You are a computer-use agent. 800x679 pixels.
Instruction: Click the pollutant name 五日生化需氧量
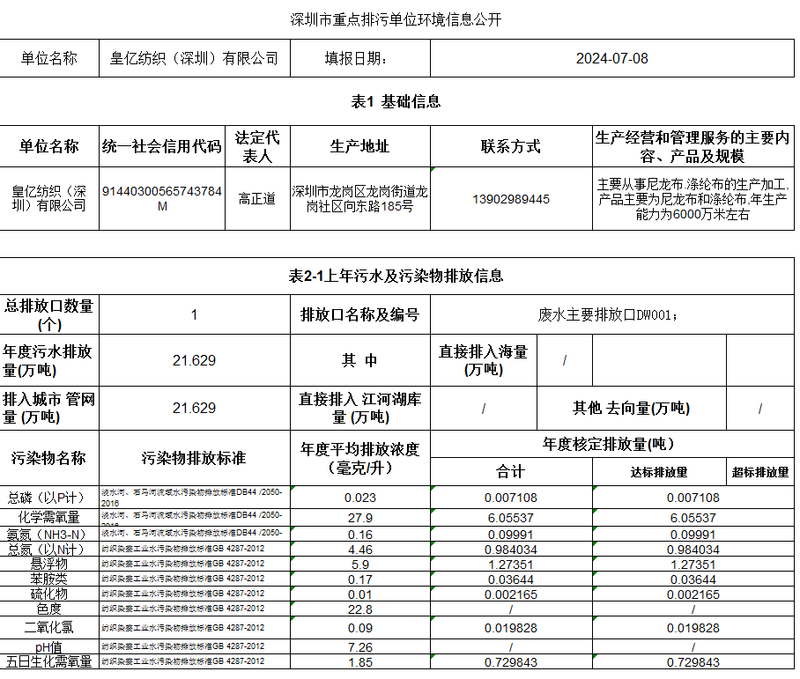point(49,661)
